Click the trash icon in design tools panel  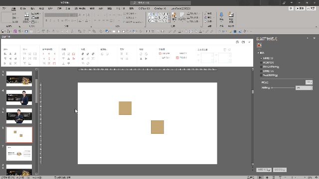click(225, 50)
